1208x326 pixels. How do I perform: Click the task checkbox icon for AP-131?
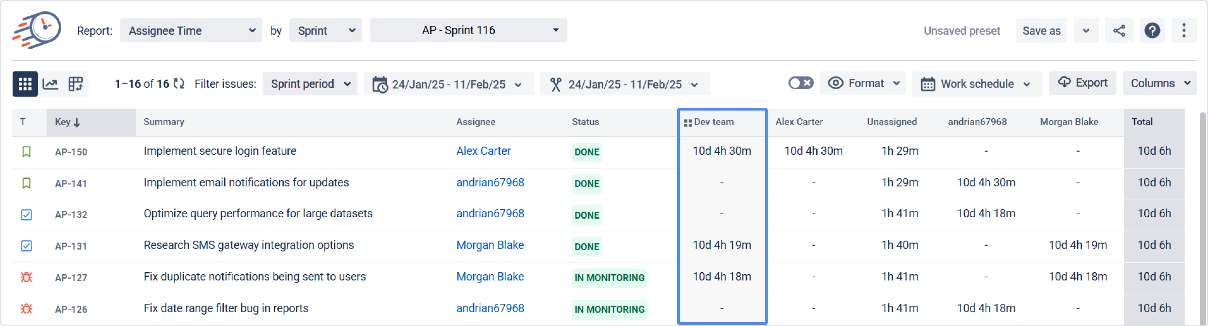[26, 246]
